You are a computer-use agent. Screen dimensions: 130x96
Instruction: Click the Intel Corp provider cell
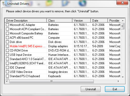[x=115, y=46]
